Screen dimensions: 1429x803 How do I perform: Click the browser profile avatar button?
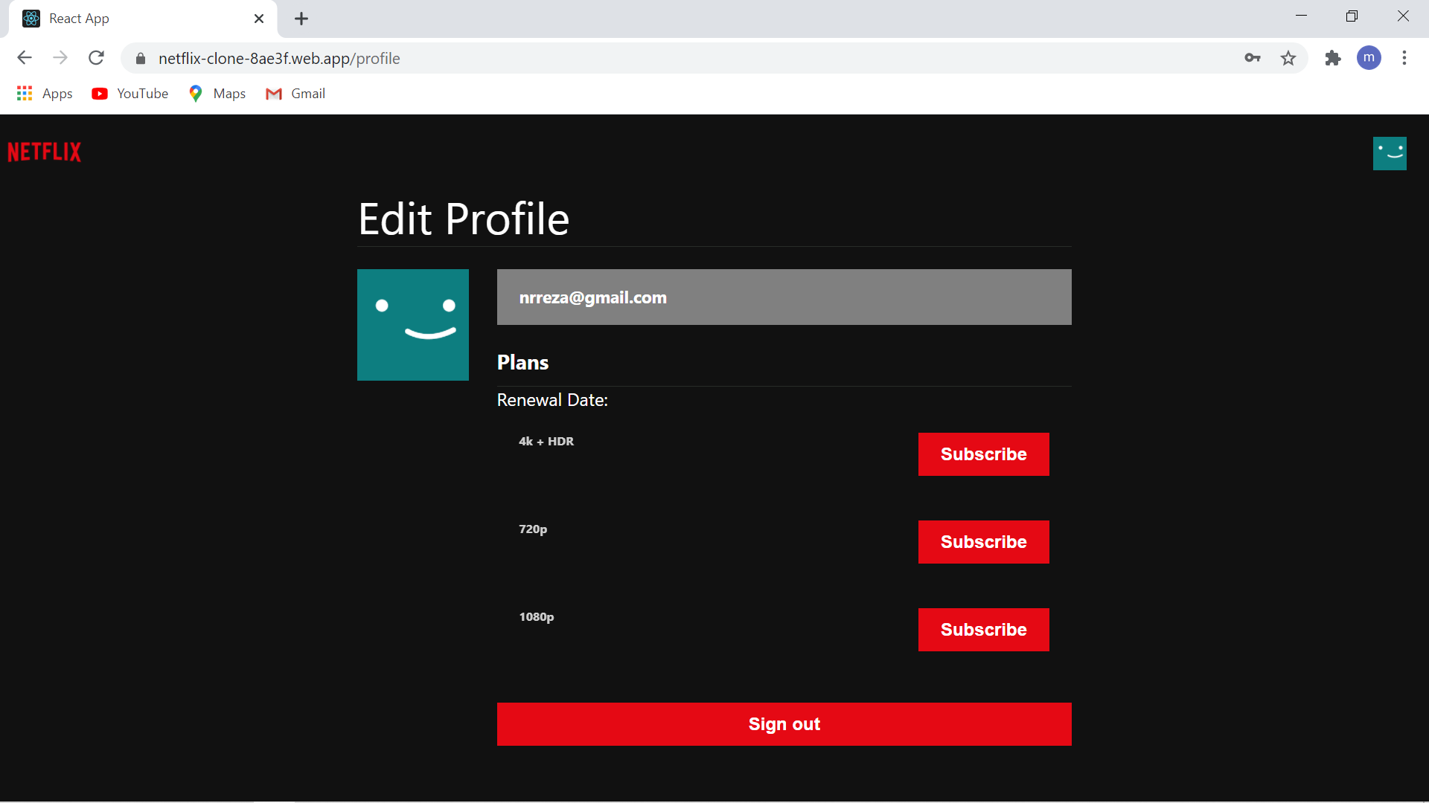tap(1369, 58)
